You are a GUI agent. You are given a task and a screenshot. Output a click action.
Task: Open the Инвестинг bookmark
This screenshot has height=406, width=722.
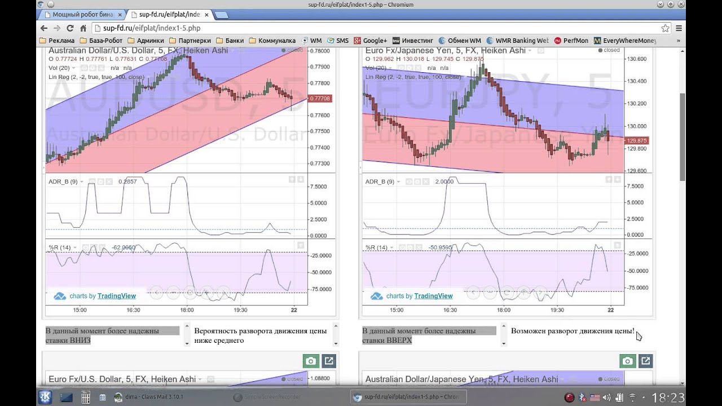(412, 41)
